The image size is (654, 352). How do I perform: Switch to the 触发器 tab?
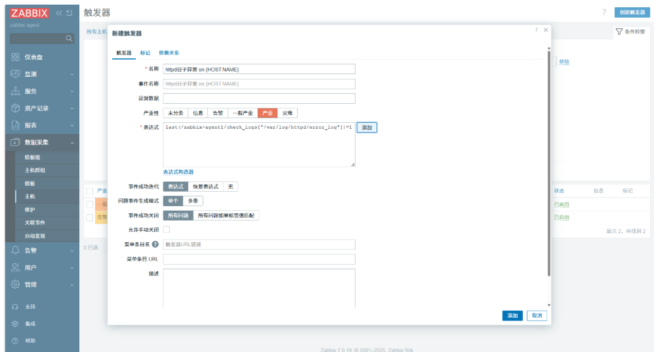(x=124, y=53)
